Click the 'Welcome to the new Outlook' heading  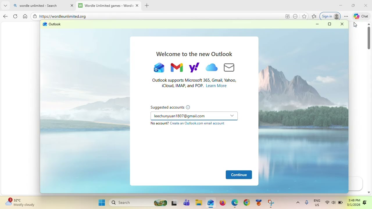(x=194, y=54)
